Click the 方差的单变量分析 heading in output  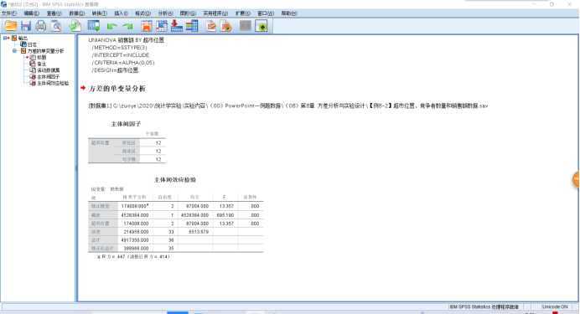(x=117, y=89)
